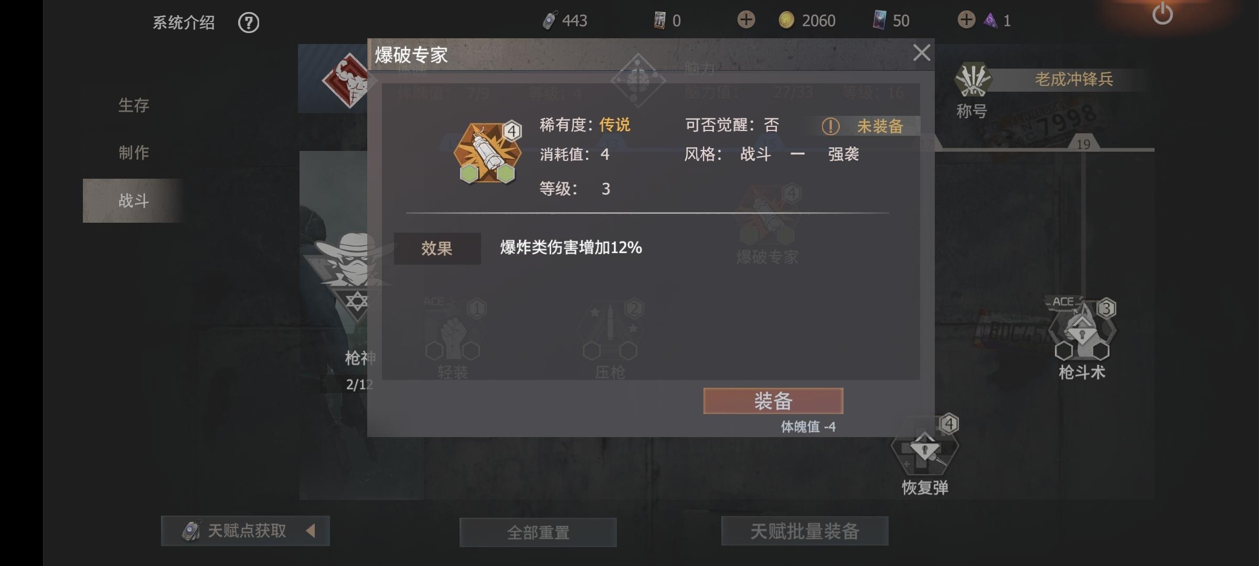Tap the power icon at top right
The height and width of the screenshot is (566, 1259).
(1162, 14)
